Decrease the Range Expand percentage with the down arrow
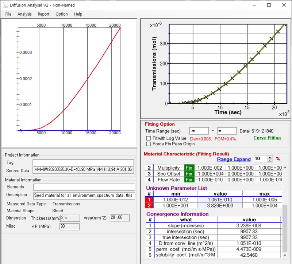Image resolution: width=292 pixels, height=264 pixels. pyautogui.click(x=270, y=161)
